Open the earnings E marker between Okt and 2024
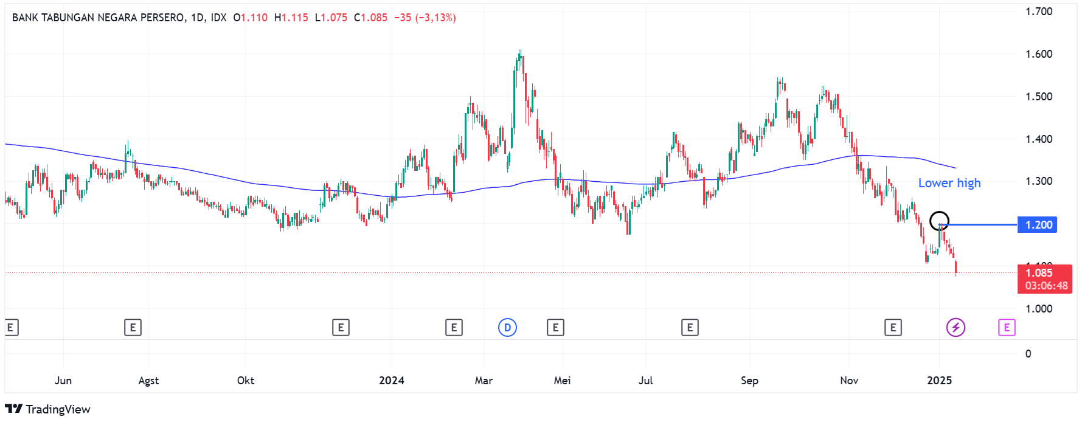This screenshot has height=425, width=1082. pos(341,328)
